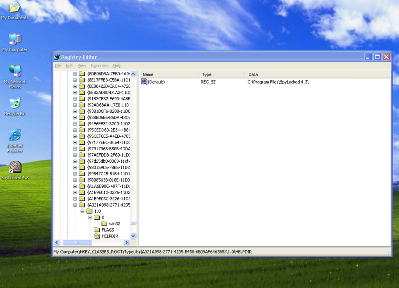
Task: Open the File menu
Action: click(x=58, y=66)
